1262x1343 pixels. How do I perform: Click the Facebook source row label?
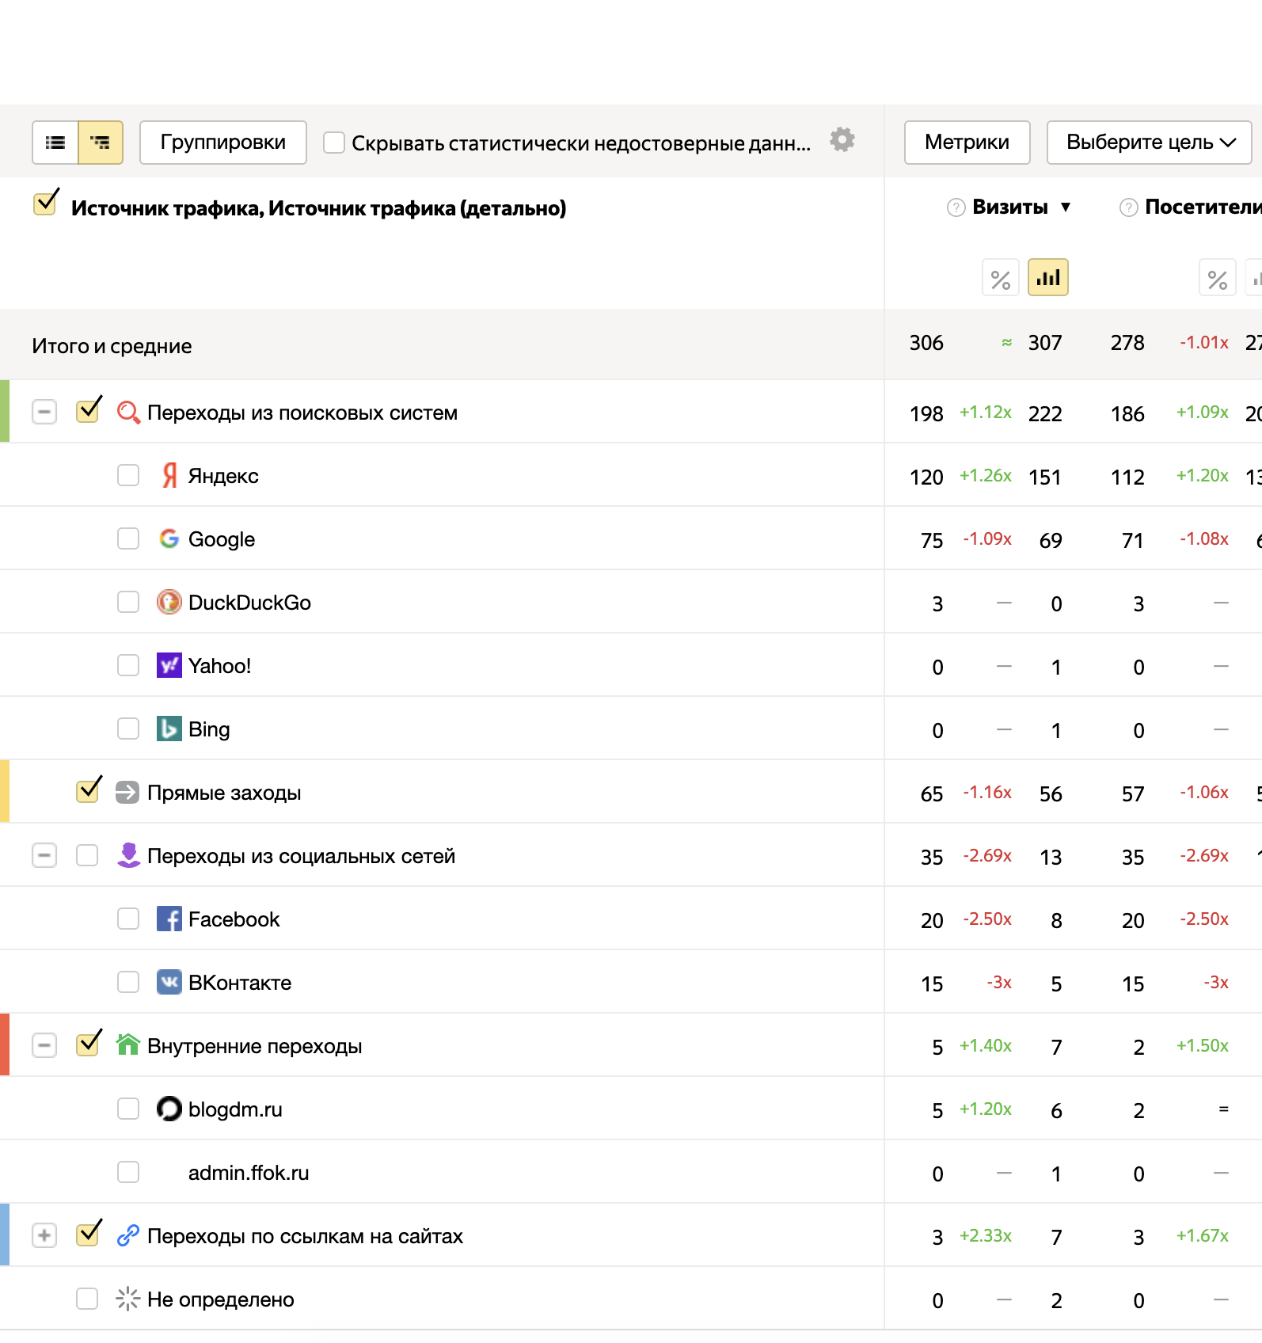coord(234,919)
